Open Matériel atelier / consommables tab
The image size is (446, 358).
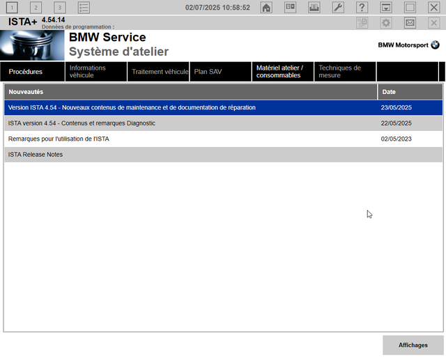(283, 72)
